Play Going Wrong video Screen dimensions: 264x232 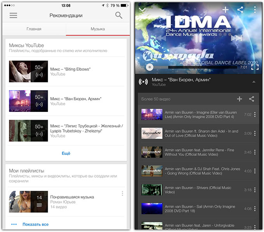coord(198,171)
